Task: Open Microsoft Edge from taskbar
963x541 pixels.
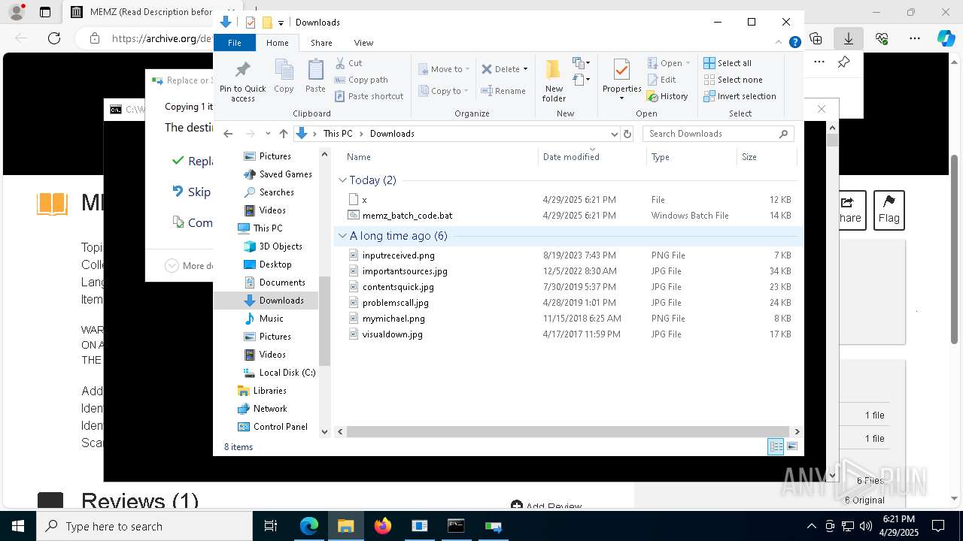Action: coord(309,526)
